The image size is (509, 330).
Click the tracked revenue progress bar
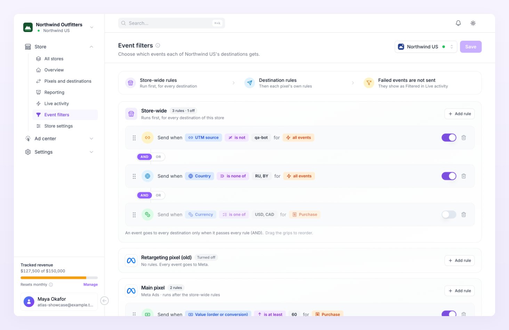pyautogui.click(x=59, y=278)
